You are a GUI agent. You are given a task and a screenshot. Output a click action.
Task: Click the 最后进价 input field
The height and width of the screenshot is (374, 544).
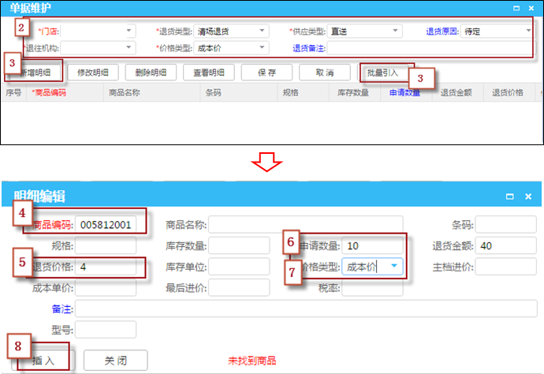point(239,287)
